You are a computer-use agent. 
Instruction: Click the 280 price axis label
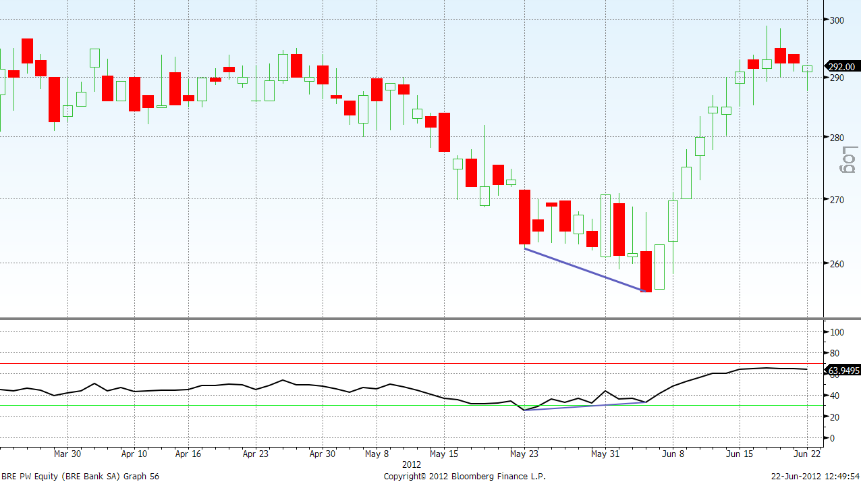pos(837,138)
